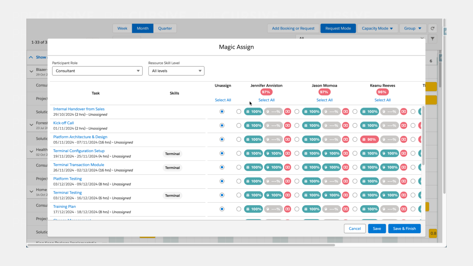The image size is (473, 266).
Task: Click the red money icon for Keanu Reeves on Training Plan
Action: click(x=404, y=209)
